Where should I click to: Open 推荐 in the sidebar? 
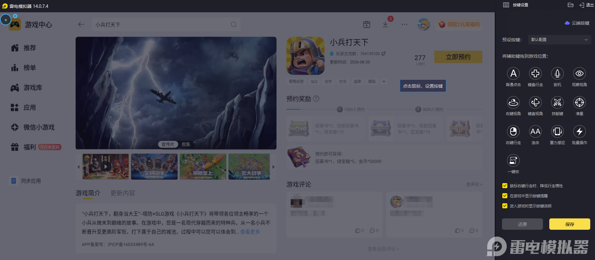pyautogui.click(x=24, y=48)
